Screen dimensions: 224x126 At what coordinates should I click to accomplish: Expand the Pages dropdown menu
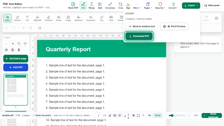[148, 6]
